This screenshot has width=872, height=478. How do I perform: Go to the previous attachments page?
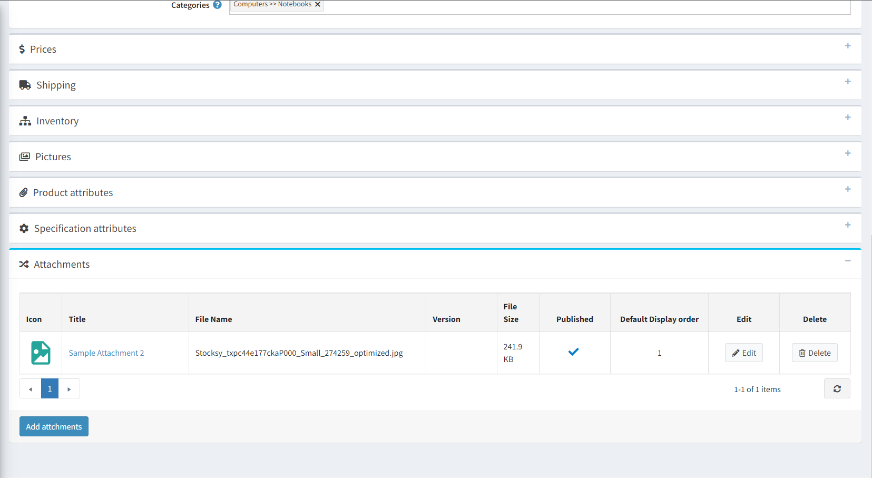click(x=31, y=389)
